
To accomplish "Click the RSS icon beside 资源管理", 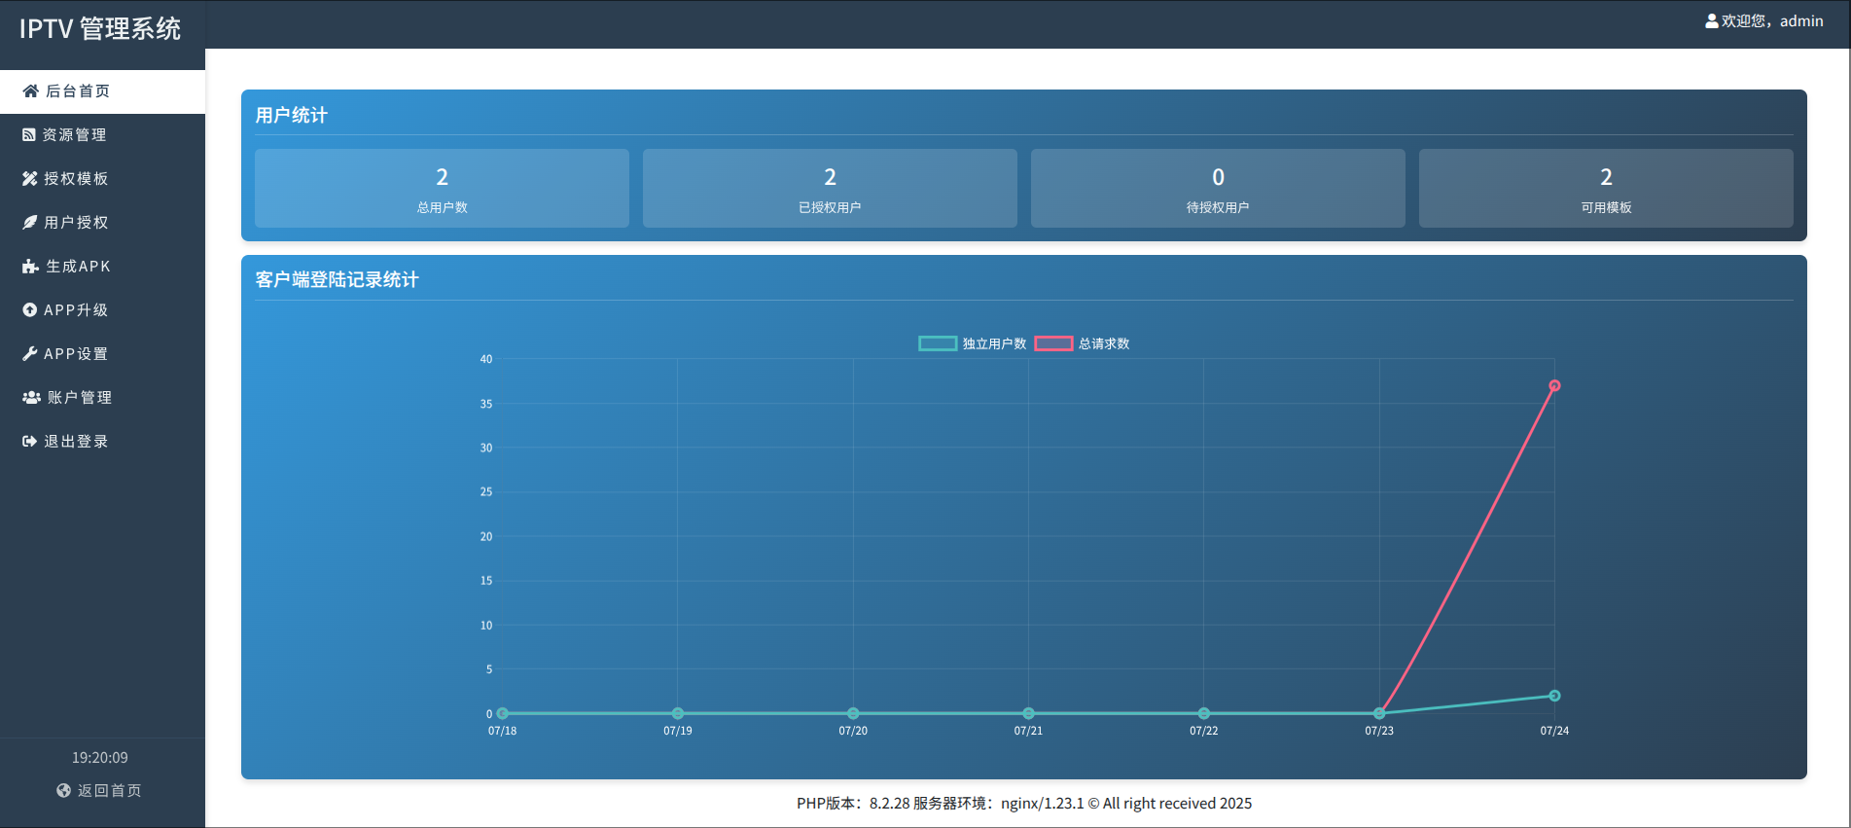I will coord(29,135).
